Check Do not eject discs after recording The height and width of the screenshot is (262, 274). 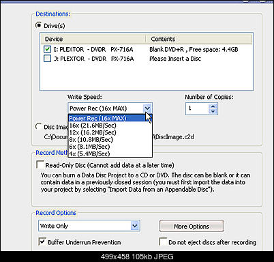coord(163,242)
